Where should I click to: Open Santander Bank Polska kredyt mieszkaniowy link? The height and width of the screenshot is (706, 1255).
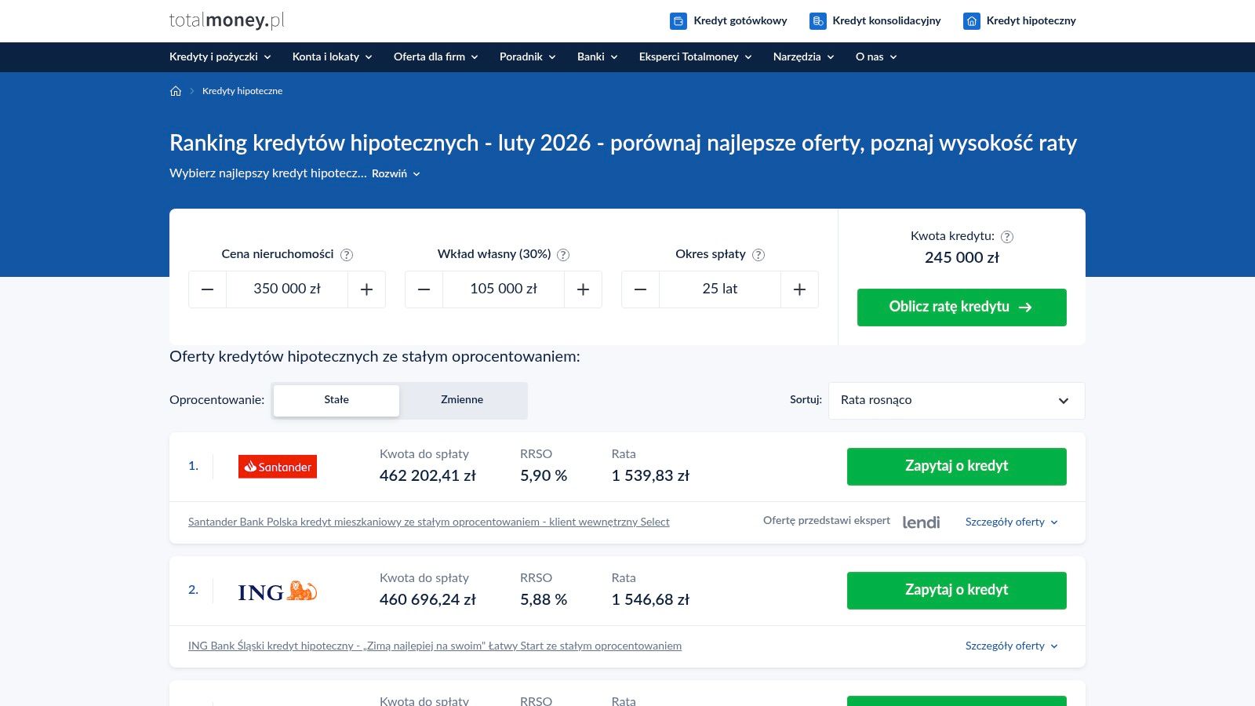click(x=429, y=522)
